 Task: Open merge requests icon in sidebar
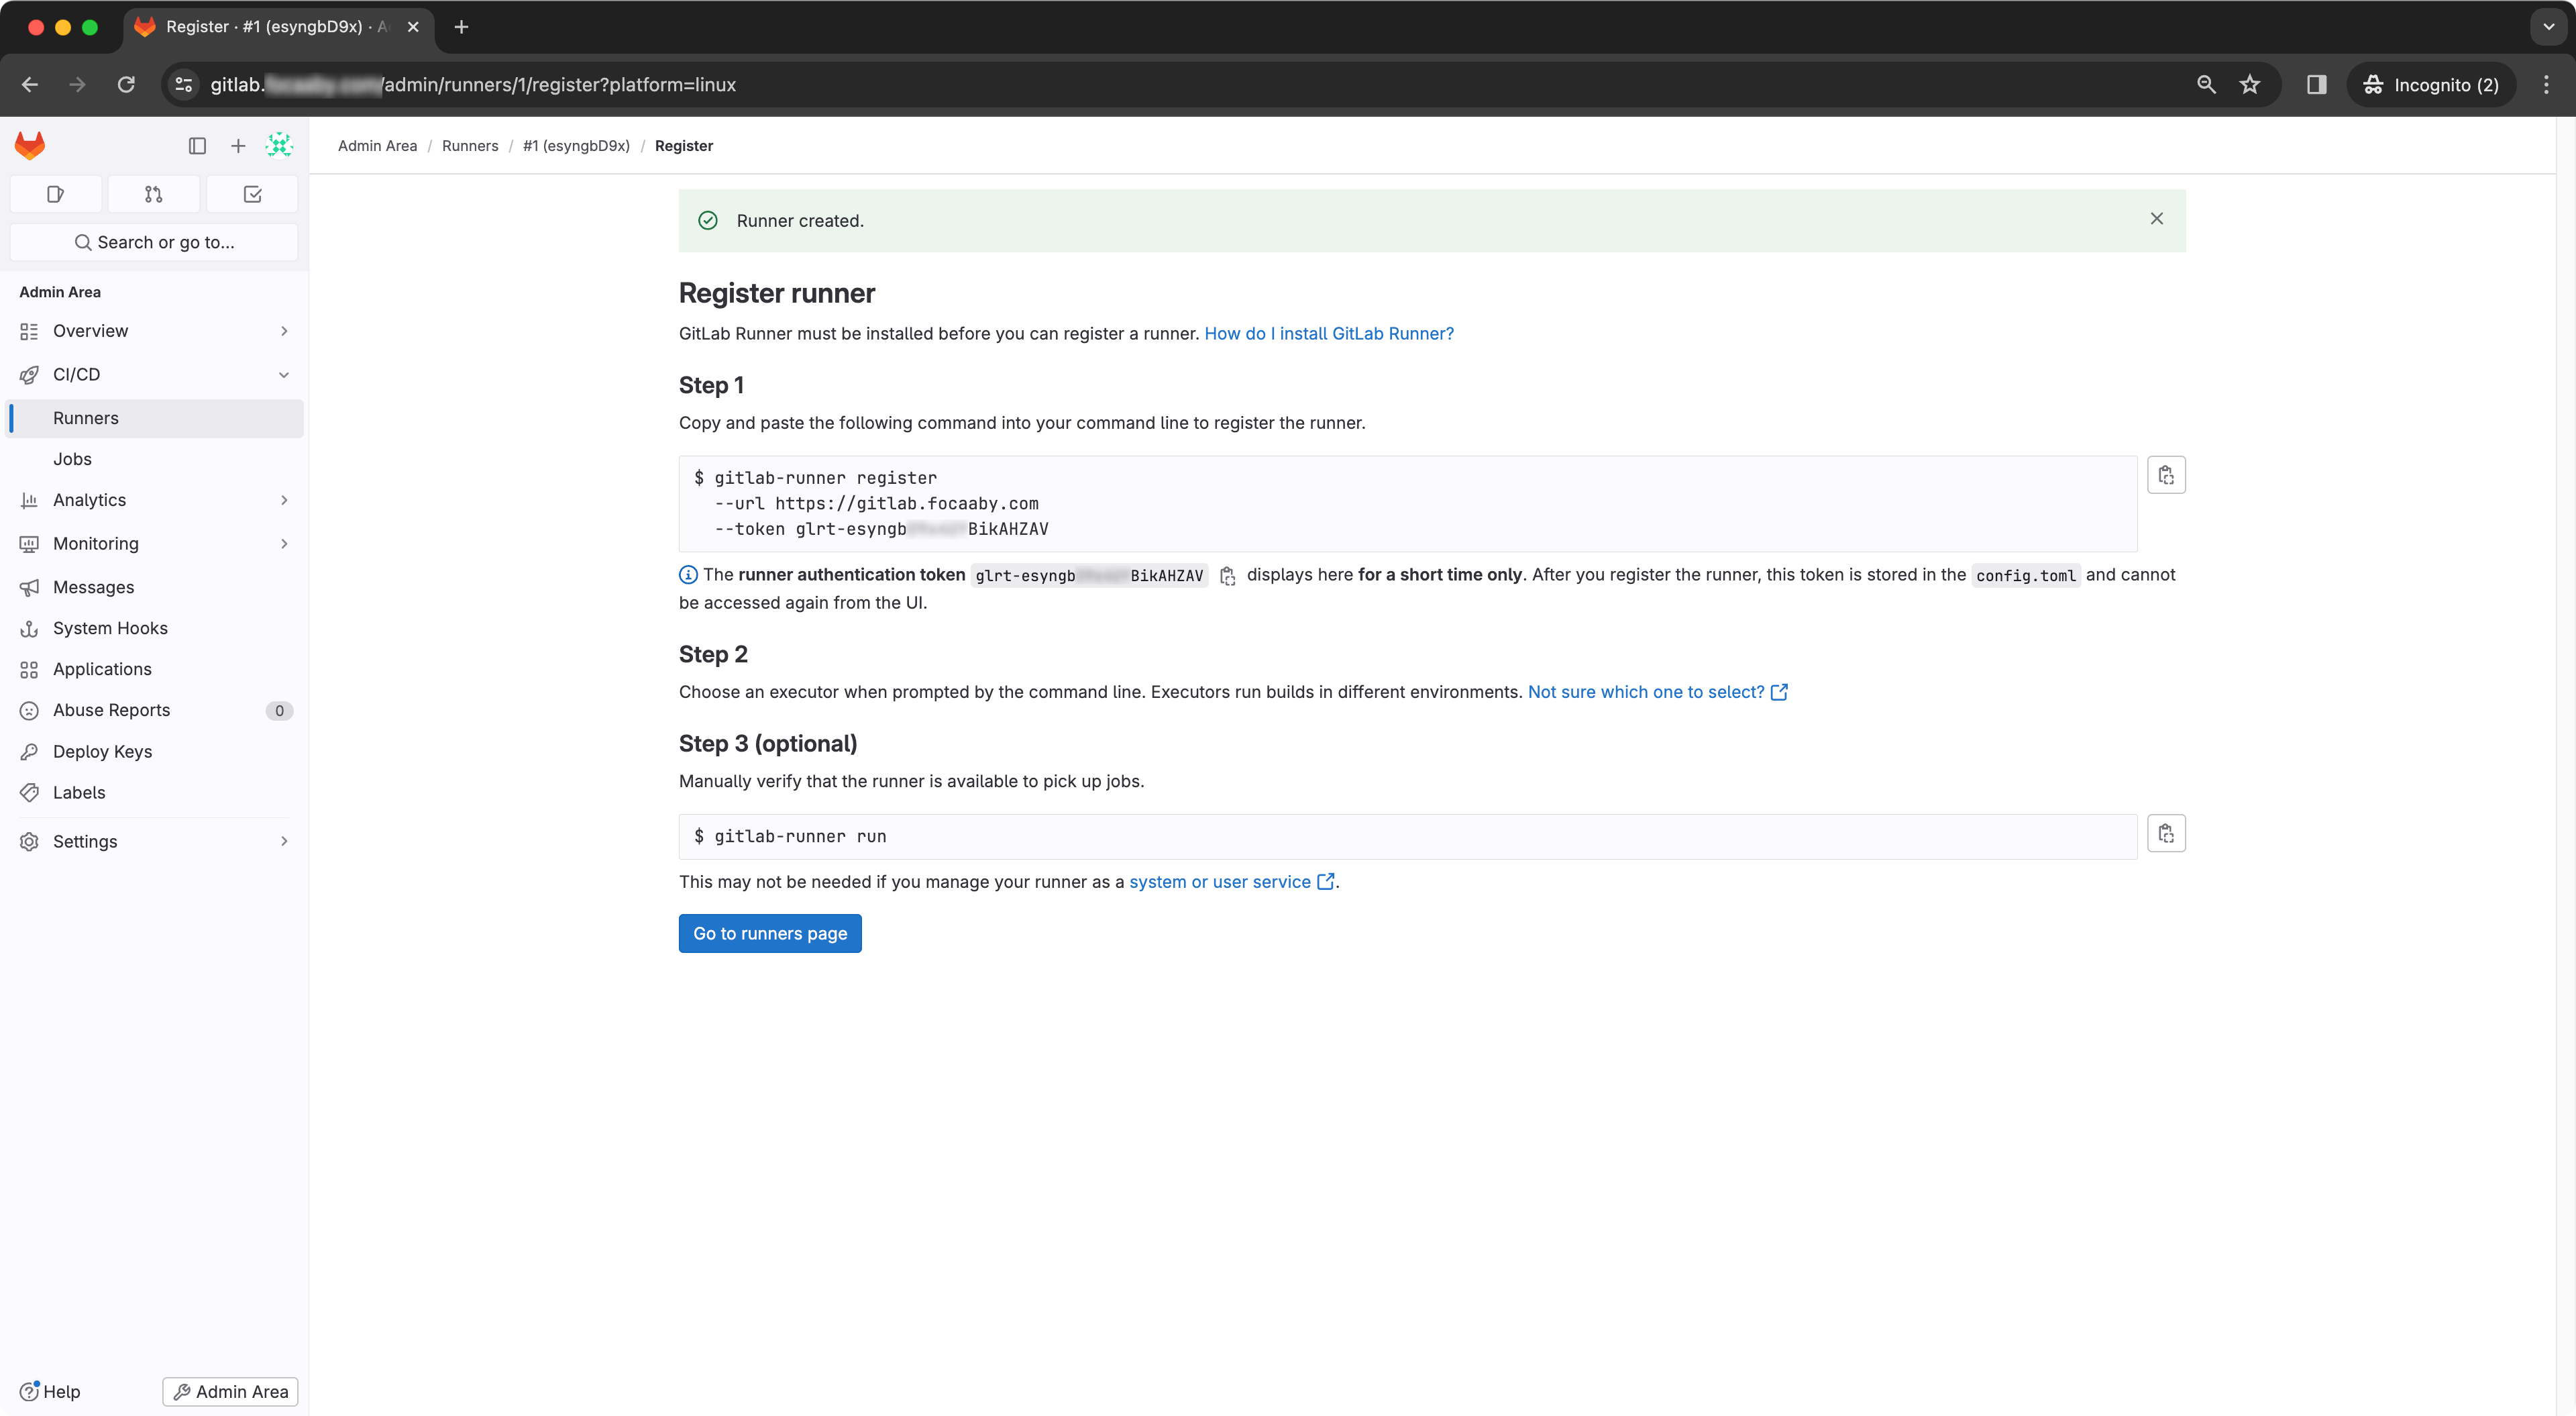(x=153, y=194)
